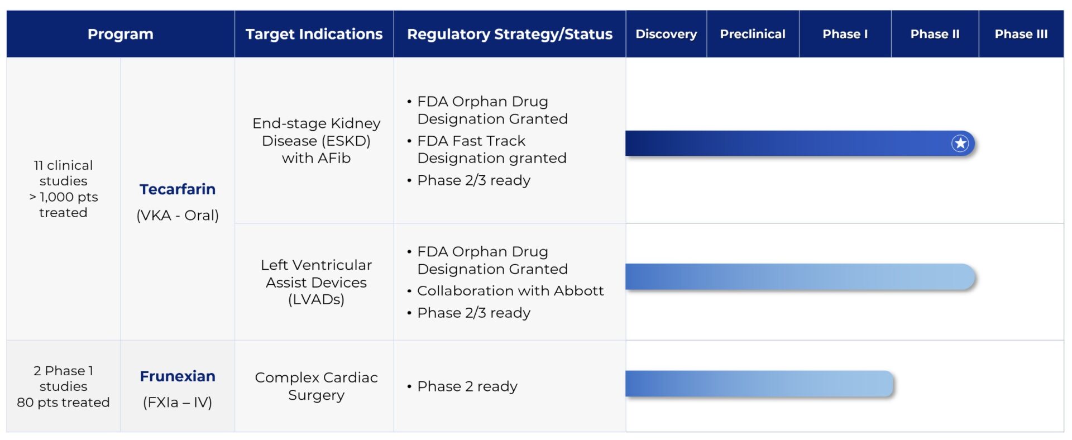The width and height of the screenshot is (1072, 440).
Task: Select the Preclinical stage header
Action: click(x=752, y=34)
